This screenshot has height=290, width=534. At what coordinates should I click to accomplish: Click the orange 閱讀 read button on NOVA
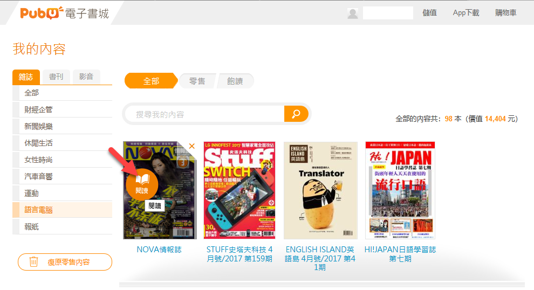(142, 184)
